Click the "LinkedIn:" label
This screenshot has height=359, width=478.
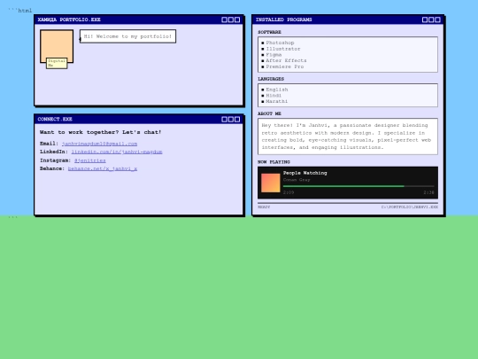(x=54, y=152)
